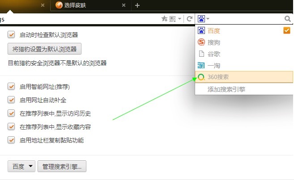
Task: Reload the page with refresh icon
Action: (190, 19)
